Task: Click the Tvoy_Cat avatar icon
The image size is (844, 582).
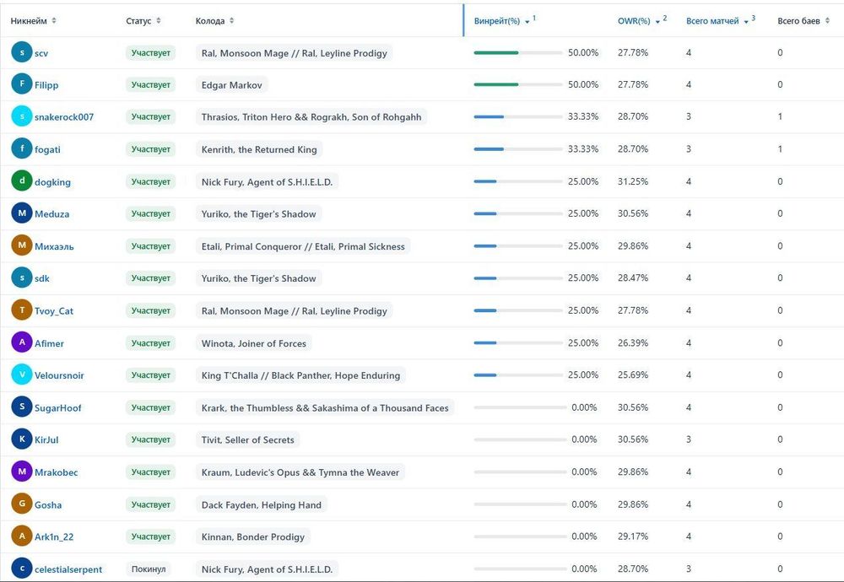Action: pos(22,310)
